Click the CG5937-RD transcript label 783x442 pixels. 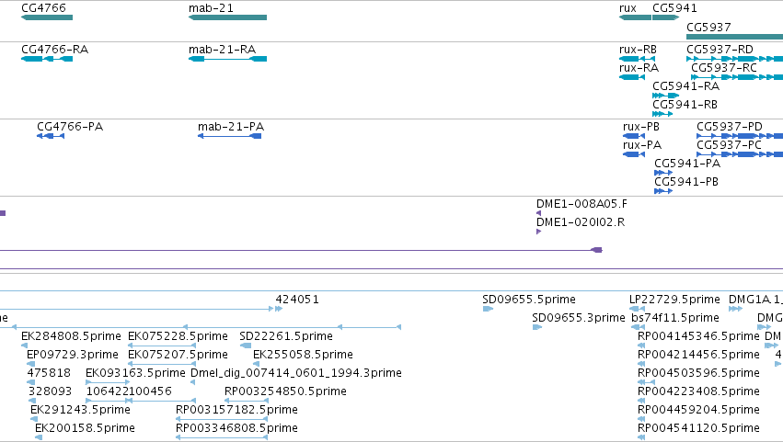pyautogui.click(x=720, y=50)
